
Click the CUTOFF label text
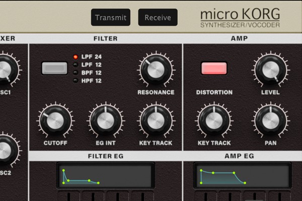[x=55, y=143]
